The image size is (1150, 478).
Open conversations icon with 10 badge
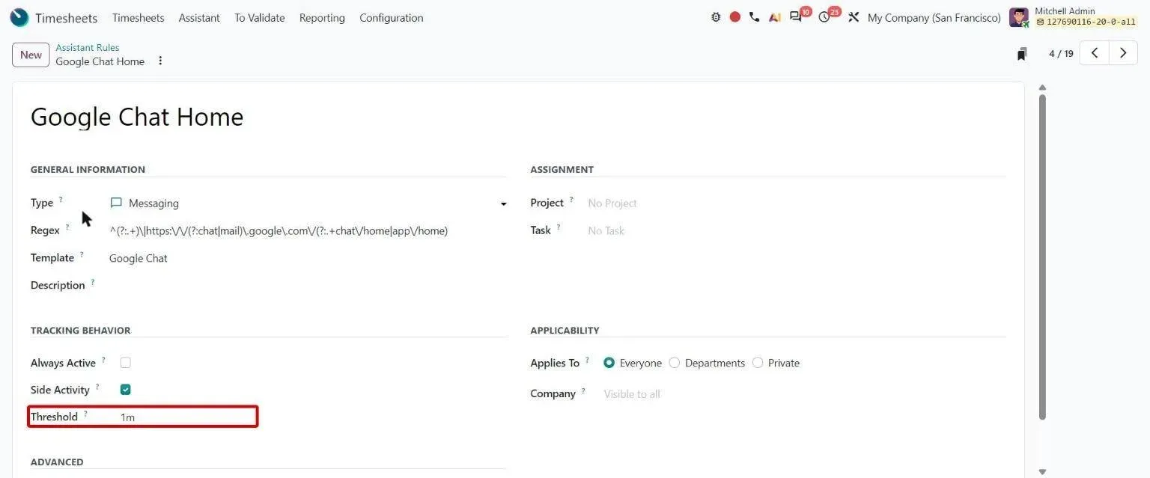(x=797, y=16)
